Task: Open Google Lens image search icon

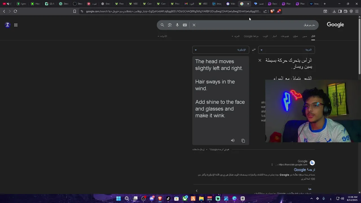Action: [x=170, y=25]
